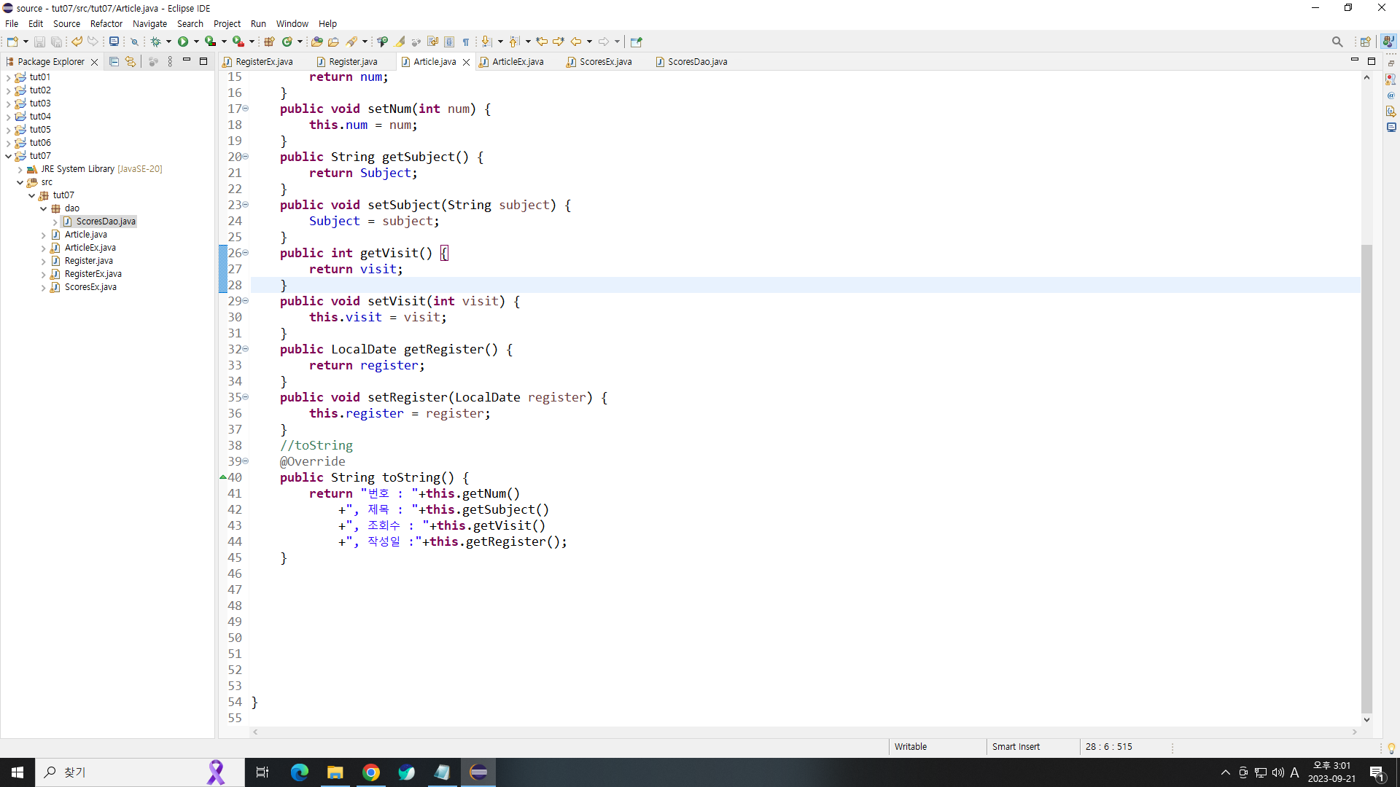This screenshot has height=787, width=1400.
Task: Click the Run button in toolbar
Action: tap(183, 42)
